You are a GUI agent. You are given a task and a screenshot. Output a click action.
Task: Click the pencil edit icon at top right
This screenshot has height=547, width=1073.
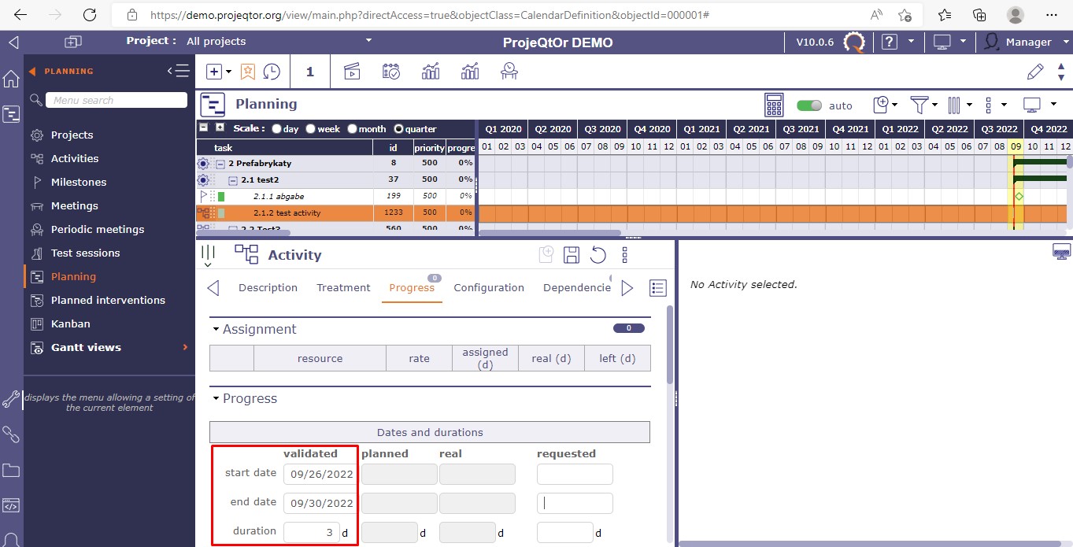1035,72
